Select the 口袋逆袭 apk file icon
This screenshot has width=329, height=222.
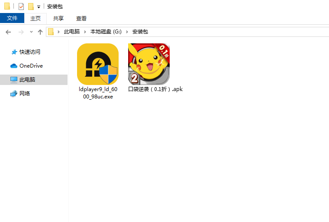[x=149, y=64]
